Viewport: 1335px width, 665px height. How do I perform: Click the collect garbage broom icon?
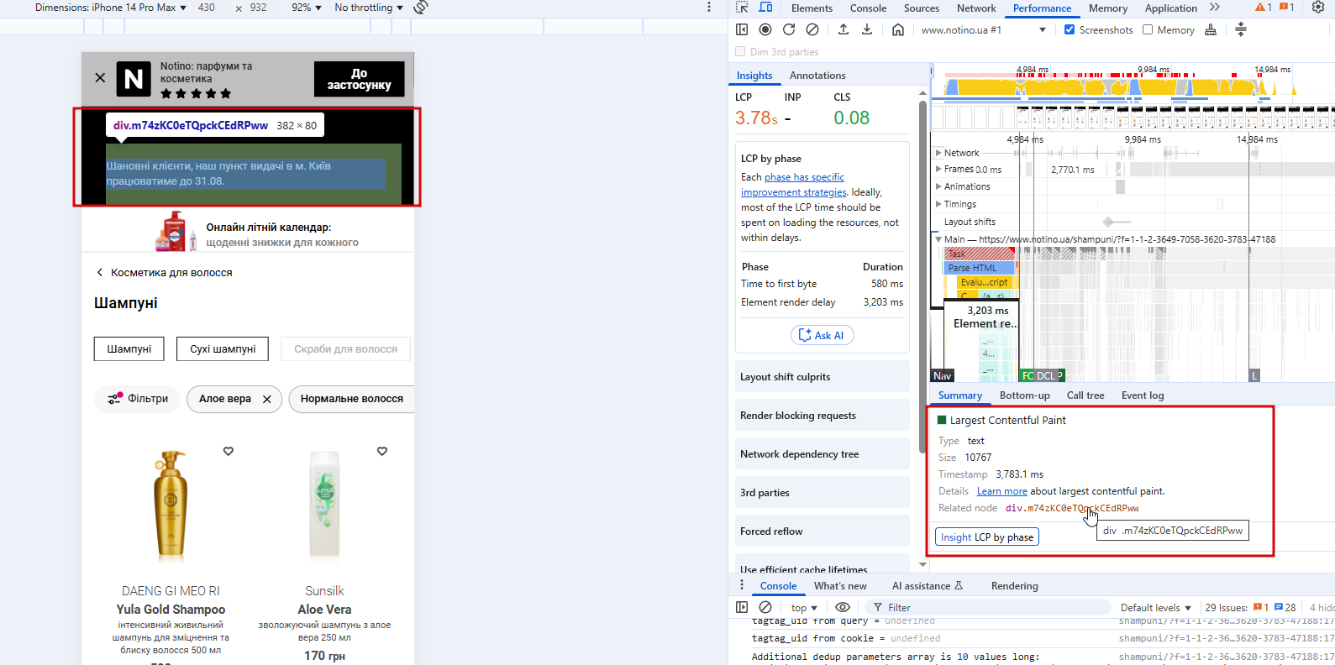tap(1211, 29)
